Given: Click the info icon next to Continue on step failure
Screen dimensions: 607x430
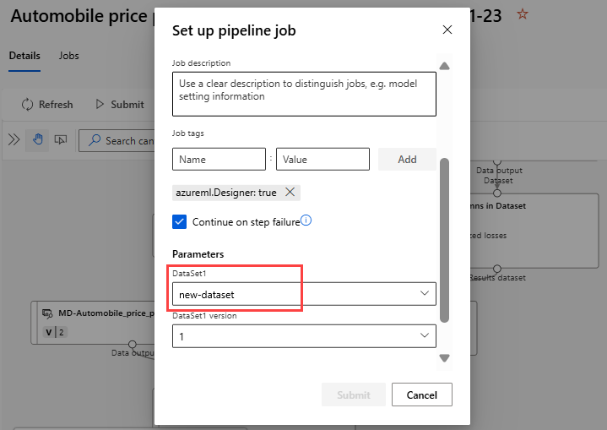Looking at the screenshot, I should click(306, 220).
